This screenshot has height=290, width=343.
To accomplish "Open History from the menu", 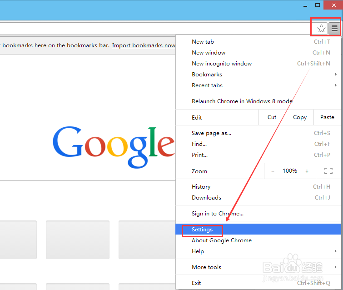I will (258, 187).
